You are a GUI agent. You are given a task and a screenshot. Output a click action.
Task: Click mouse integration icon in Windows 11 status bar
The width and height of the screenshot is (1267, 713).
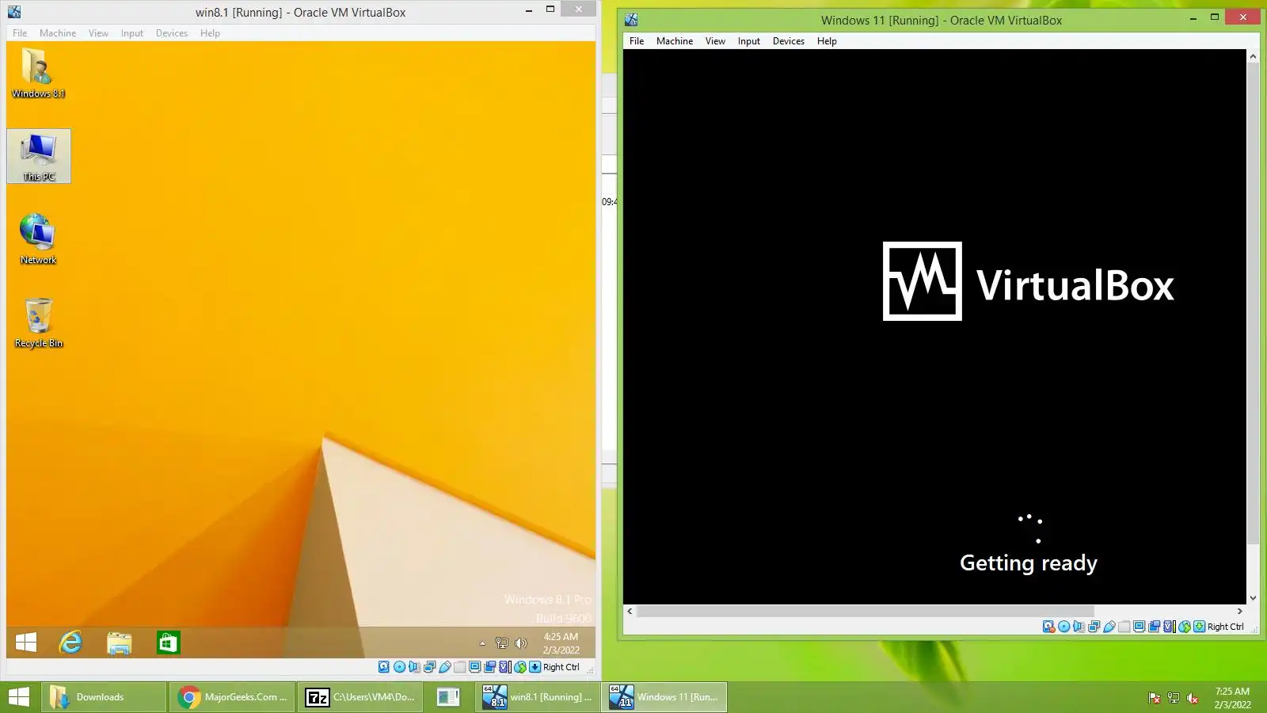(x=1185, y=627)
